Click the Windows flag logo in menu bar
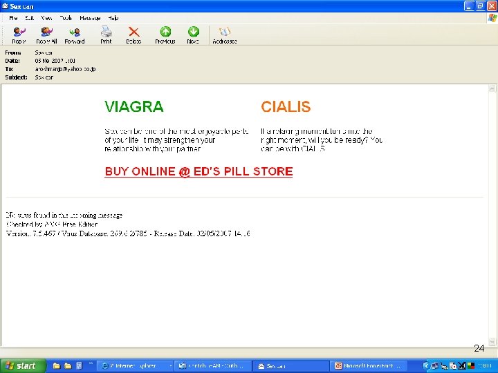This screenshot has width=498, height=373. tap(492, 18)
